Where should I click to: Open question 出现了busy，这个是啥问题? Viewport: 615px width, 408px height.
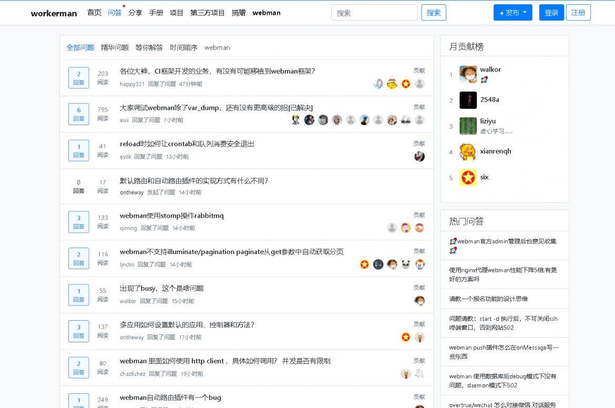coord(161,288)
